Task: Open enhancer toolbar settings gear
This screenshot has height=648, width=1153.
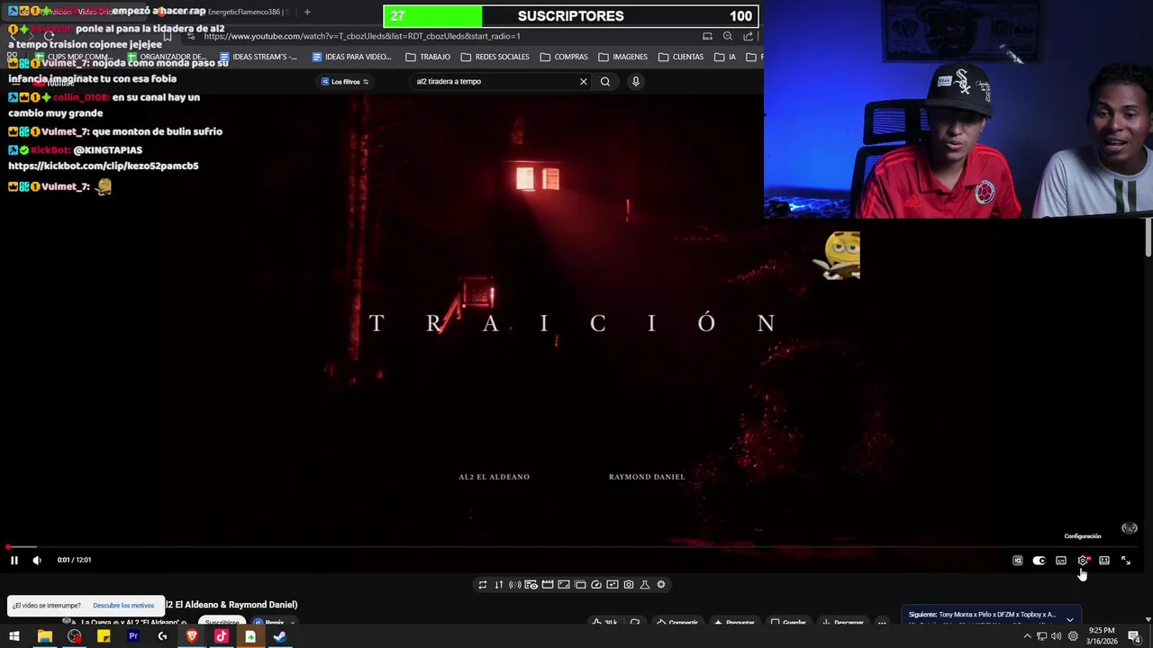Action: click(661, 585)
